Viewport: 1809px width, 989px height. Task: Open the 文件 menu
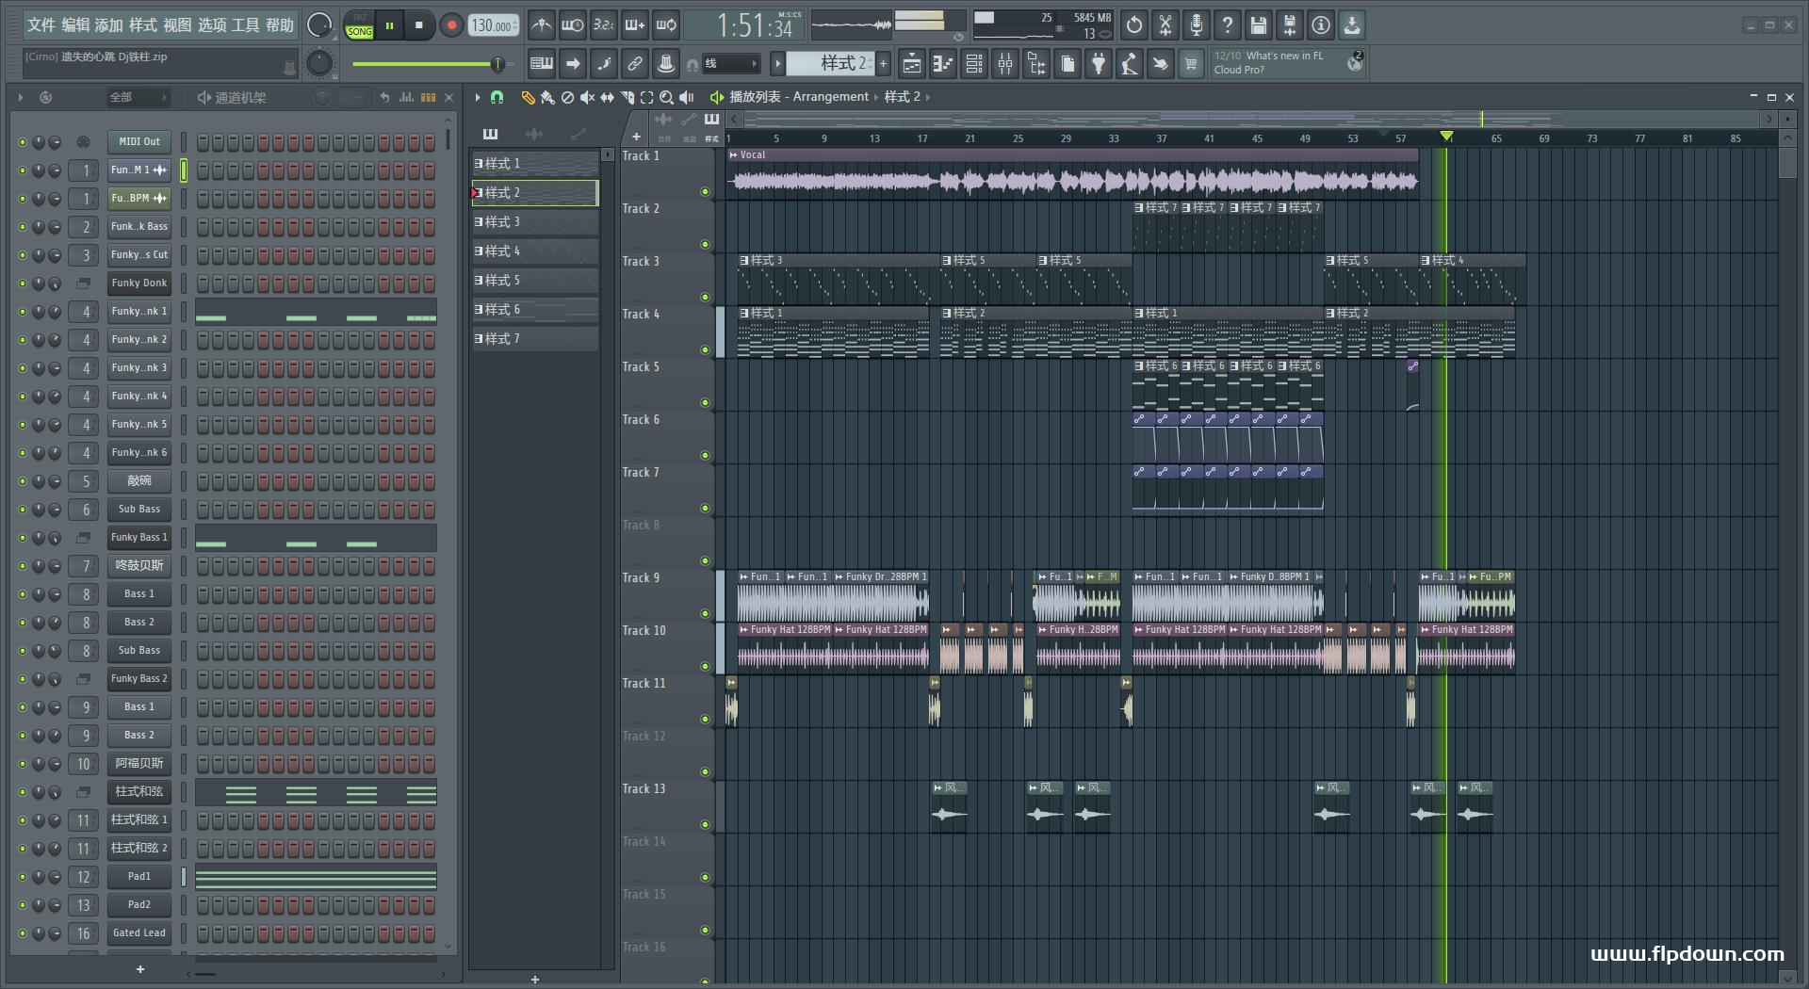click(41, 25)
